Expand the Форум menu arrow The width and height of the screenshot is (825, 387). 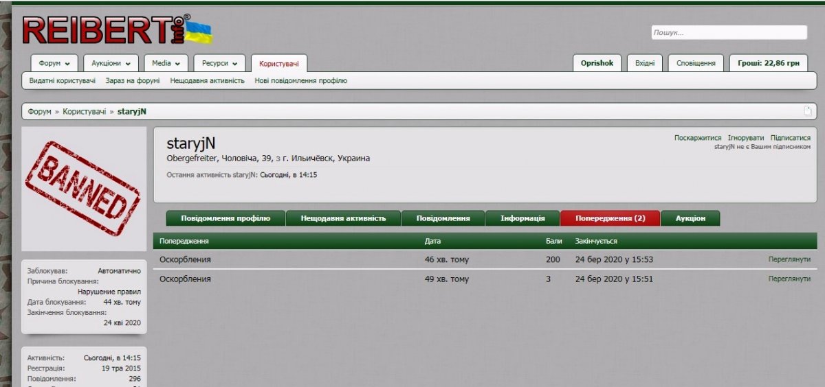point(67,63)
